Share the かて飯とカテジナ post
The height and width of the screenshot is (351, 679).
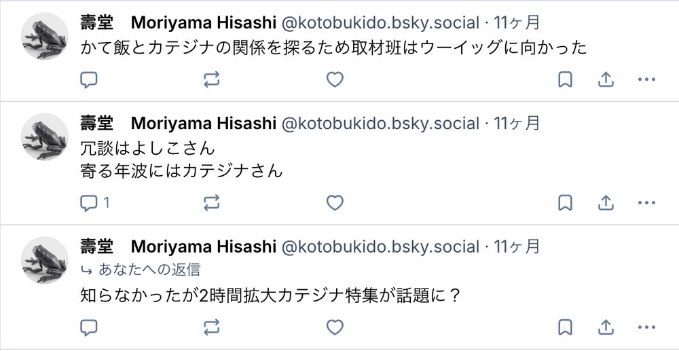(x=606, y=80)
